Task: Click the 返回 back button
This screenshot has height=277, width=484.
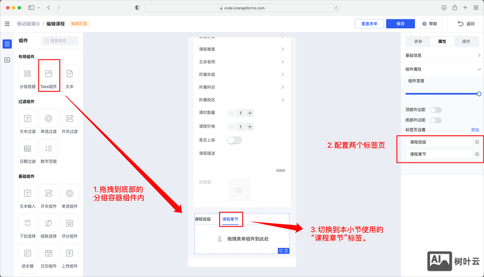Action: click(466, 24)
